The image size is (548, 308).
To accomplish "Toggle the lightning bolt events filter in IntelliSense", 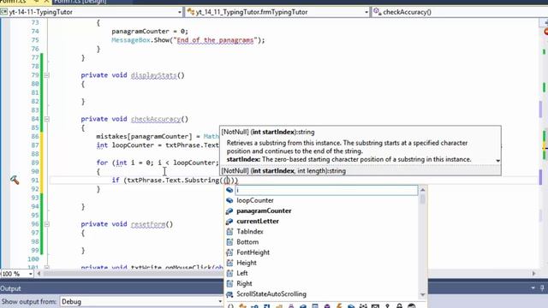I will [339, 306].
